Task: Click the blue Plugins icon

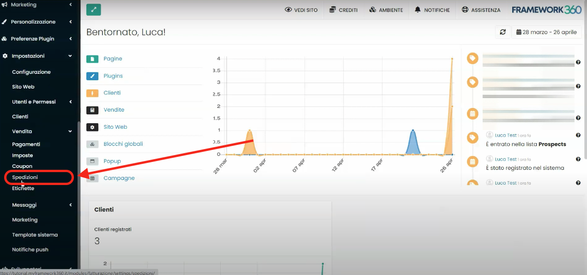Action: (92, 76)
